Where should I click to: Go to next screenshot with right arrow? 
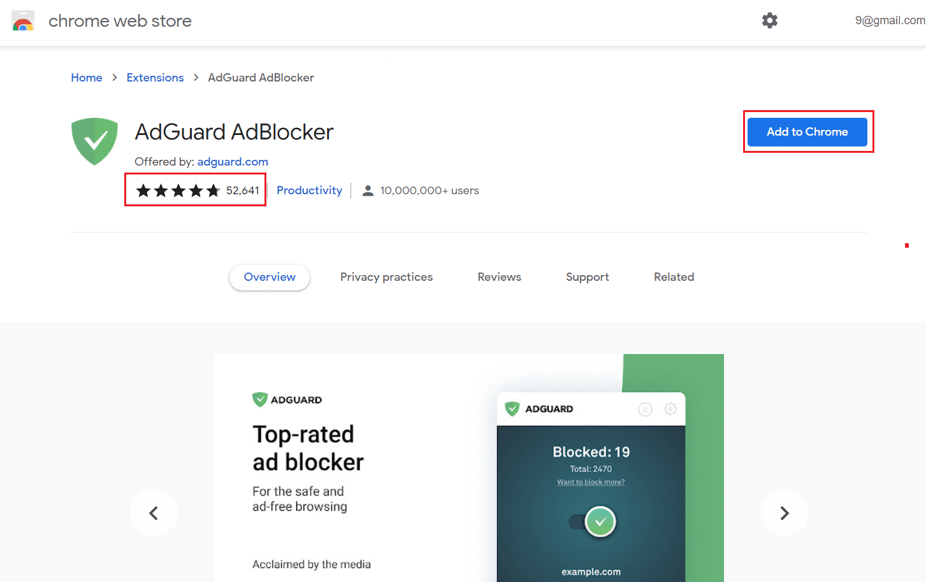(785, 513)
